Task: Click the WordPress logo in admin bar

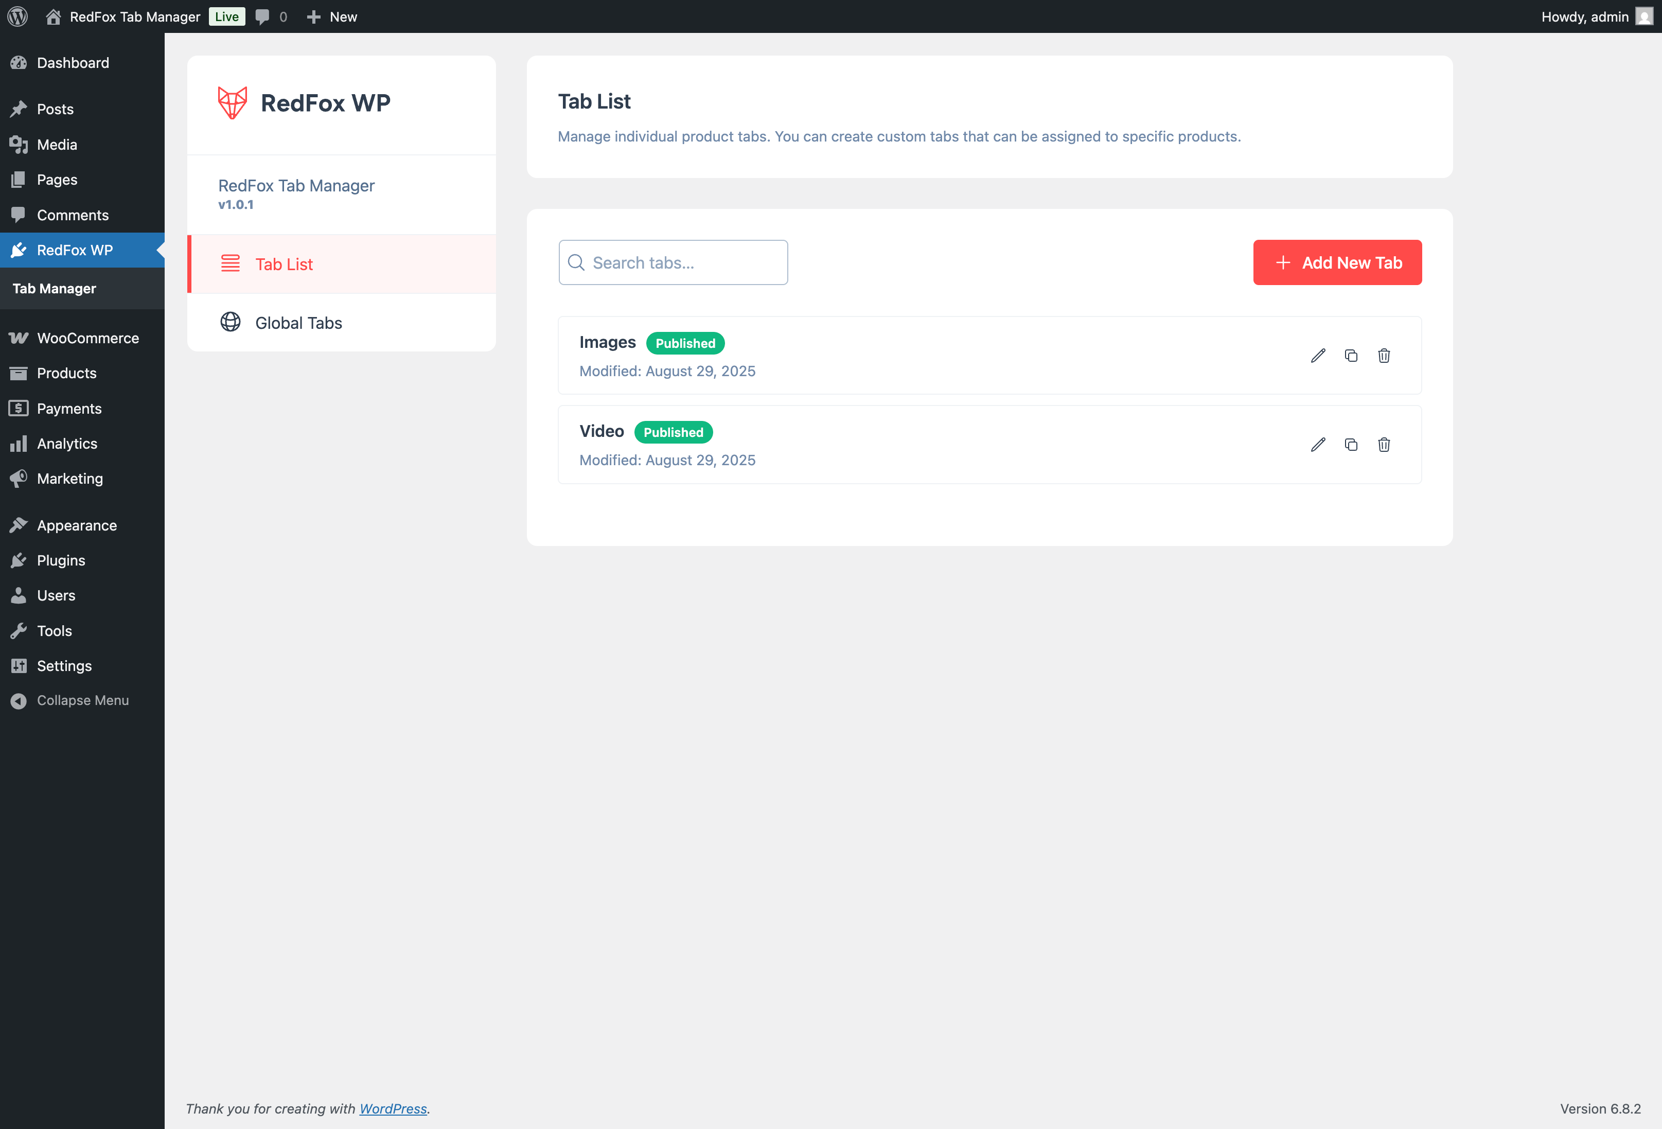Action: [x=17, y=16]
